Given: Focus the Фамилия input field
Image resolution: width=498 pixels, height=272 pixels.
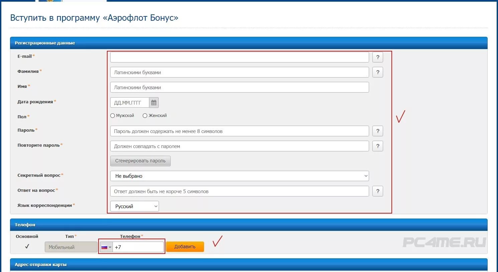Looking at the screenshot, I should coord(239,72).
